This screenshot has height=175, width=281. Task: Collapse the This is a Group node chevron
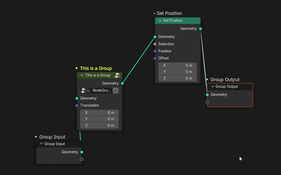pyautogui.click(x=82, y=75)
